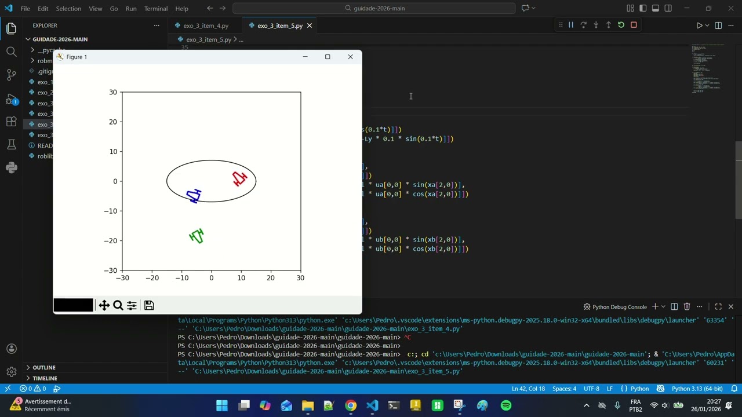Open Spotify from the Windows taskbar
Screen dimensions: 742x417
[x=506, y=405]
